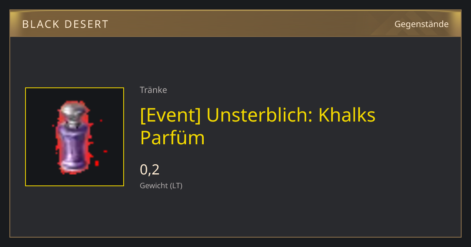This screenshot has height=247, width=471.
Task: Click the red sparkle right of the bottle
Action: 105,151
